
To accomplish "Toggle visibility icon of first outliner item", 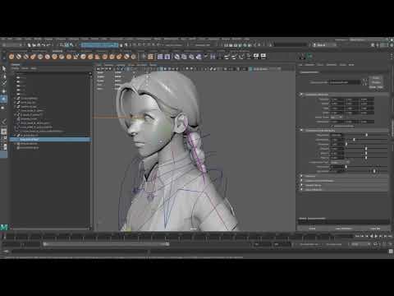I will 18,77.
